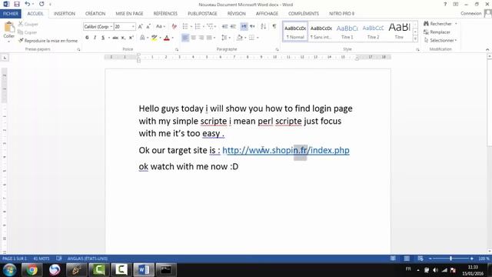
Task: Undo the last action
Action: [x=28, y=4]
